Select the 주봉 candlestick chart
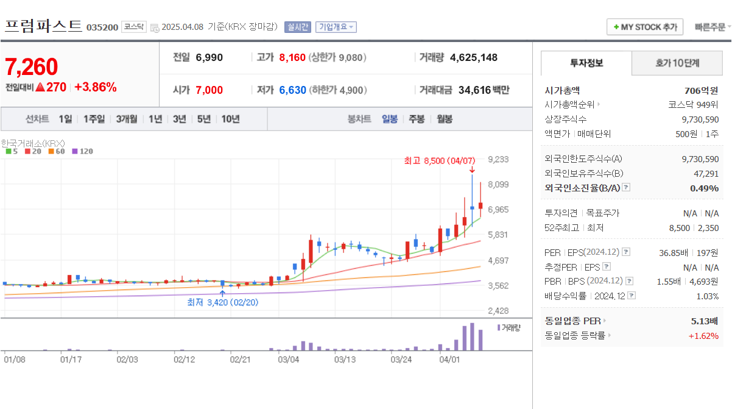Screen dimensions: 732x409 click(417, 119)
